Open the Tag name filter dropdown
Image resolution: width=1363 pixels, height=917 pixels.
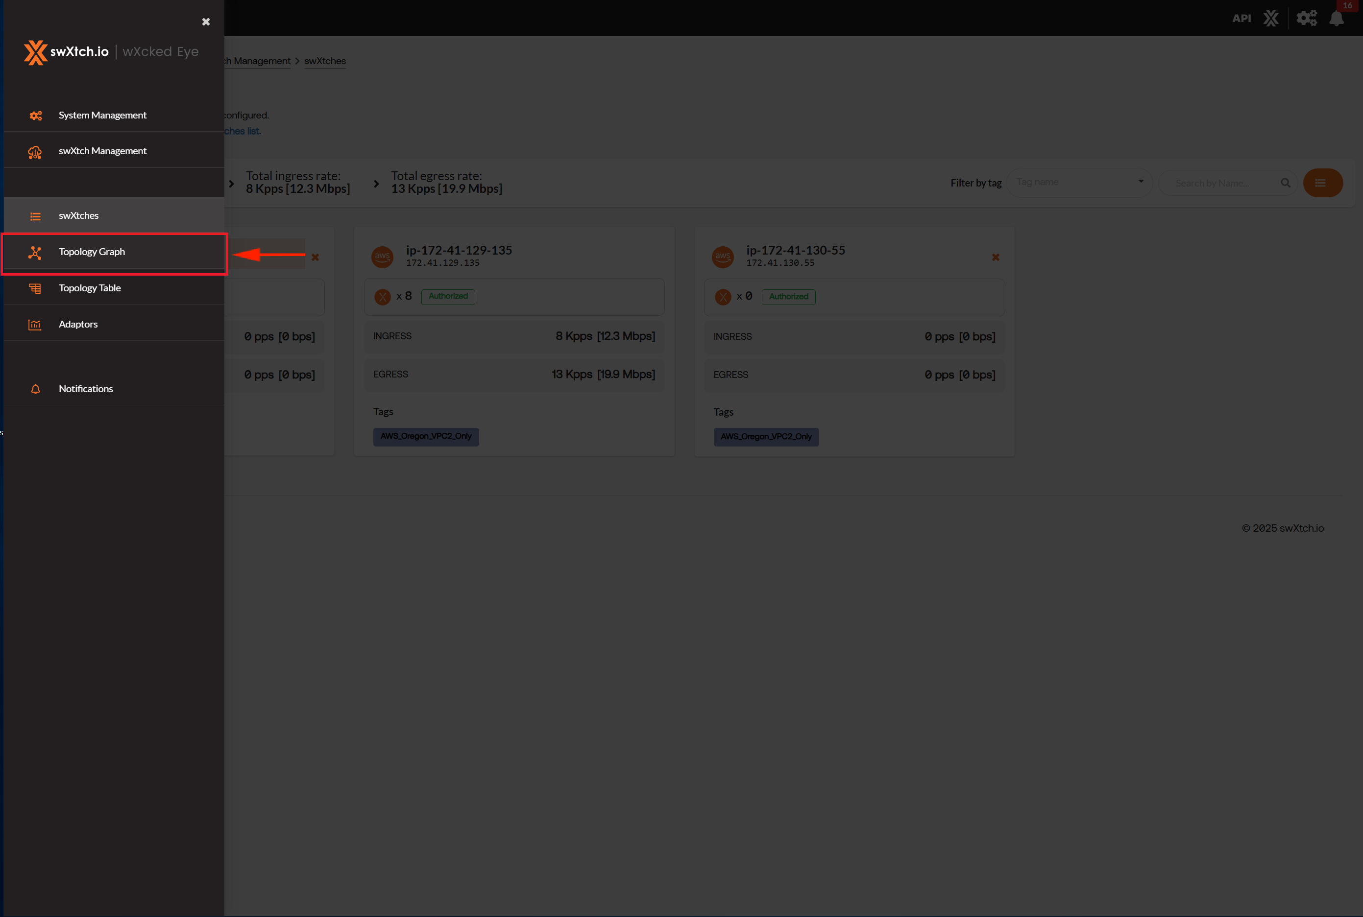tap(1079, 183)
